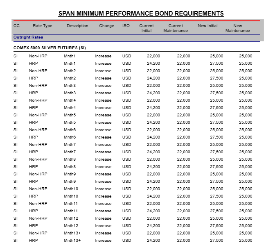
Task: Select 'Mnth13+' in the HRP row
Action: point(72,241)
